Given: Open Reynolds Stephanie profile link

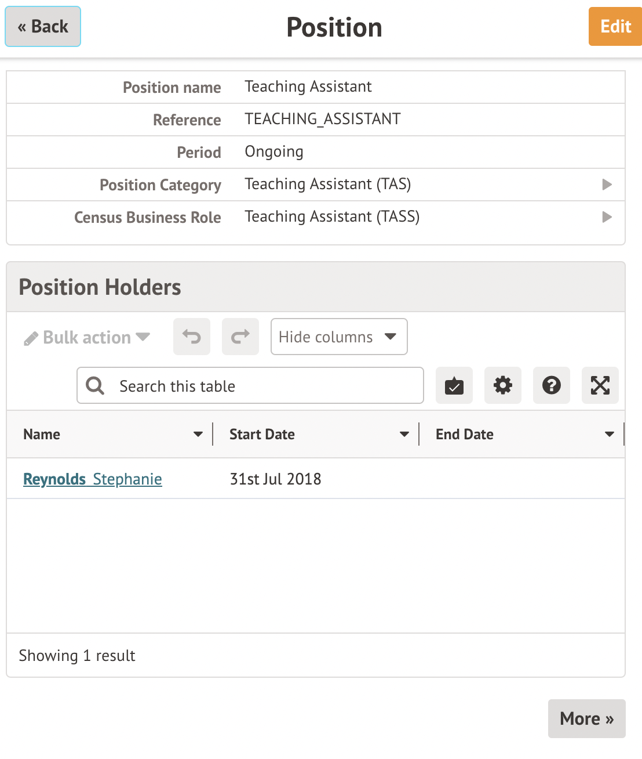Looking at the screenshot, I should click(93, 479).
